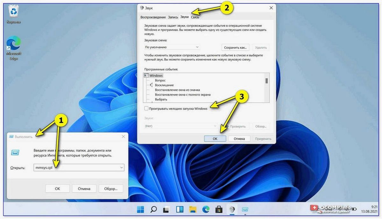Click Отмена in the Звук dialog

coord(239,139)
